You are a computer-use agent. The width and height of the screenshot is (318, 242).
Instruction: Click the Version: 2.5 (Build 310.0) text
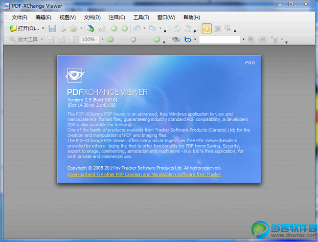click(92, 100)
